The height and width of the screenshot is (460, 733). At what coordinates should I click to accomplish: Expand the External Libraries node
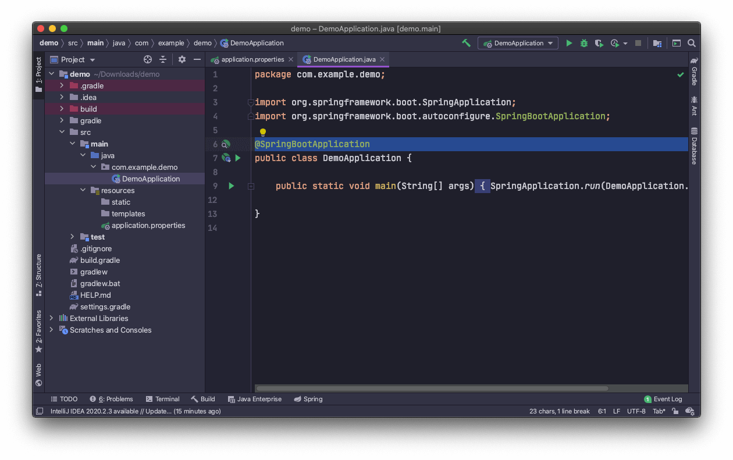pyautogui.click(x=51, y=318)
